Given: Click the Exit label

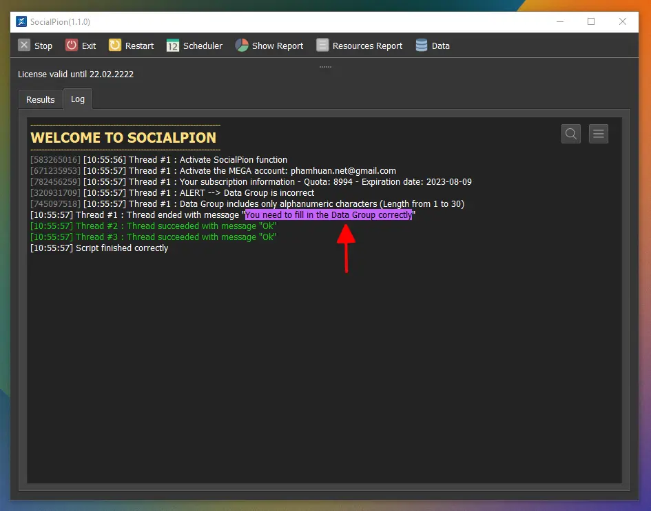Looking at the screenshot, I should [88, 46].
